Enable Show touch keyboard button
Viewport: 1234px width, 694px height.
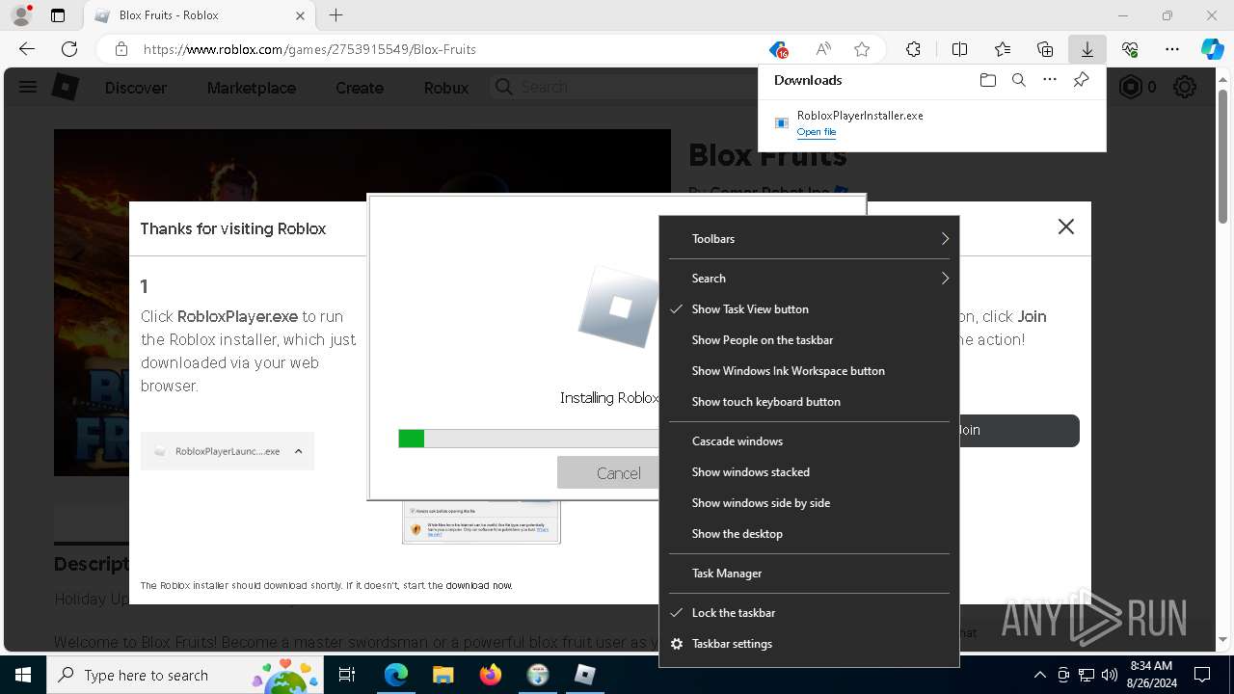pyautogui.click(x=809, y=402)
